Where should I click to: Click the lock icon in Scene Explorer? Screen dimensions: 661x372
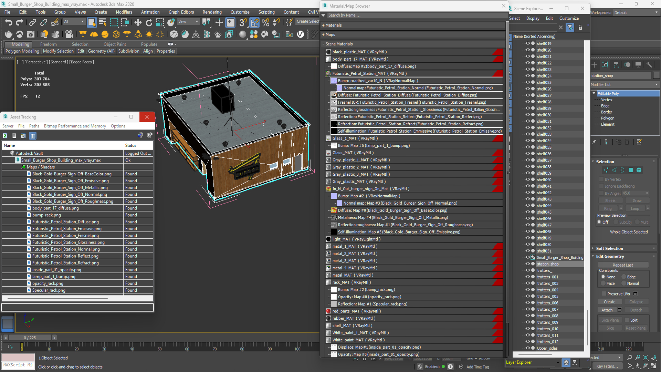pyautogui.click(x=580, y=28)
